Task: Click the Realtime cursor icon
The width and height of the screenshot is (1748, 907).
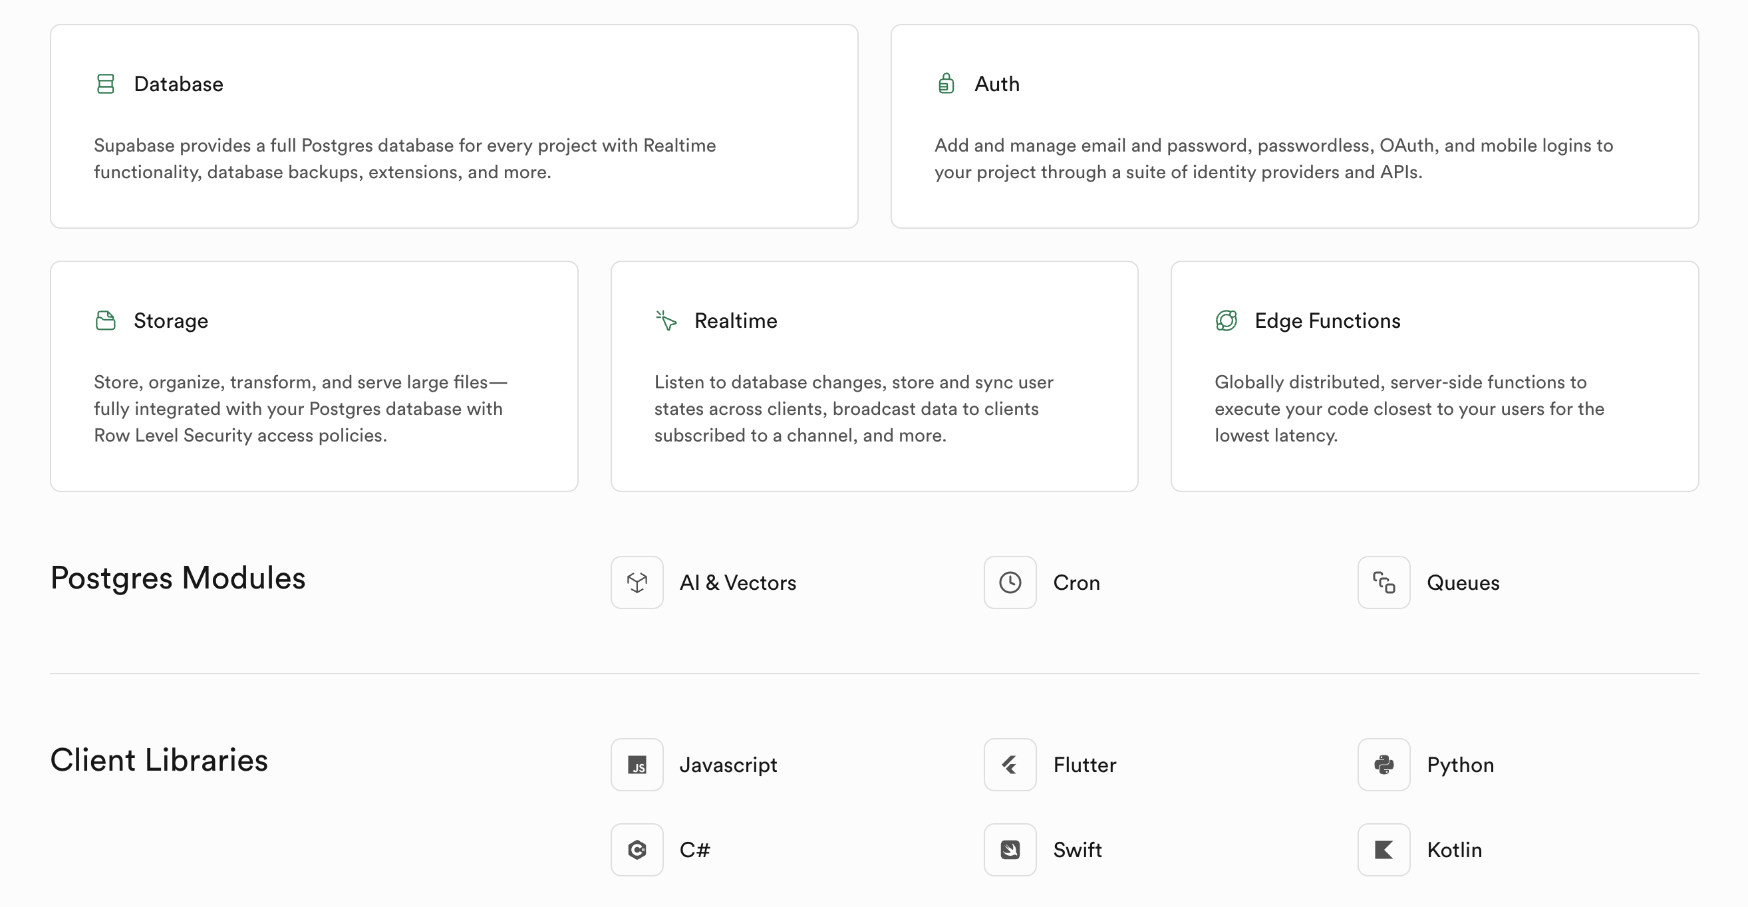Action: tap(666, 321)
